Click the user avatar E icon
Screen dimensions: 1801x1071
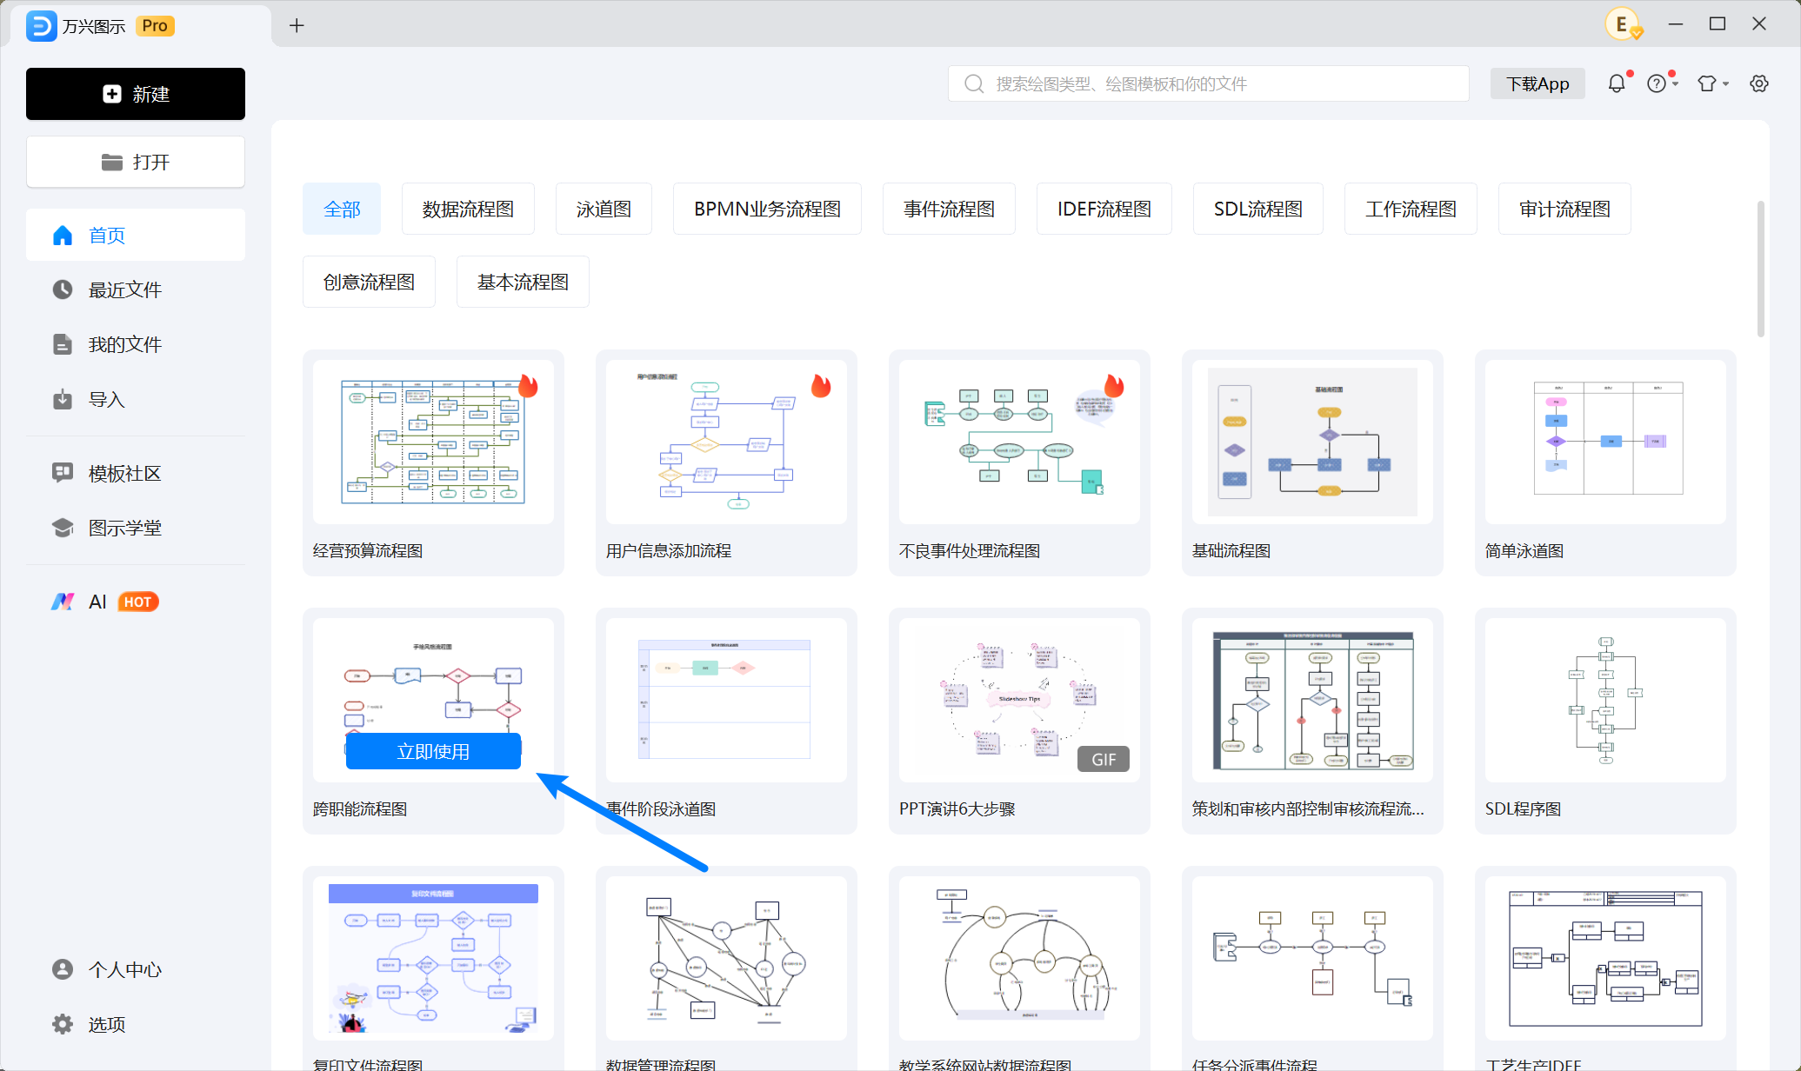click(1623, 24)
